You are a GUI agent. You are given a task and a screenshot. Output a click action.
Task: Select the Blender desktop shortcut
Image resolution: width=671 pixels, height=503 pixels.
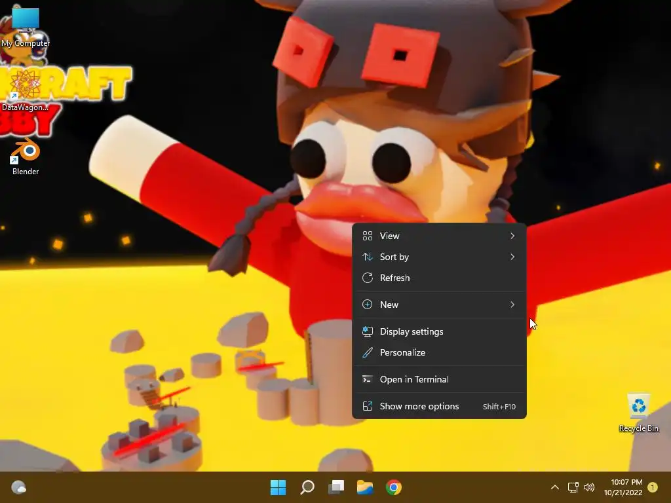pyautogui.click(x=26, y=156)
